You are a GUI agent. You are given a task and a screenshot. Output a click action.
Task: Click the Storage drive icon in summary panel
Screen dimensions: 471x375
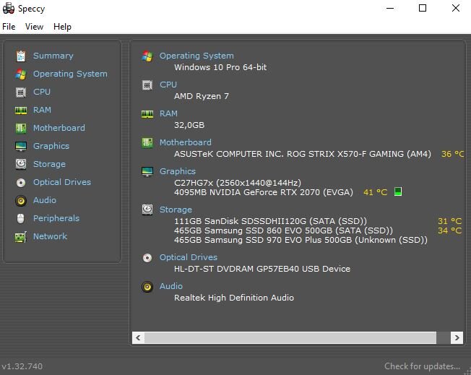click(x=147, y=210)
